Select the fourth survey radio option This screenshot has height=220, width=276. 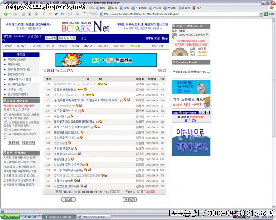click(6, 134)
